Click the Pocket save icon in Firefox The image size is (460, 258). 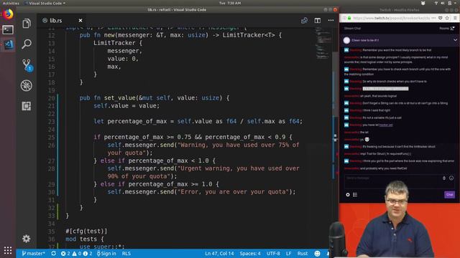(441, 18)
